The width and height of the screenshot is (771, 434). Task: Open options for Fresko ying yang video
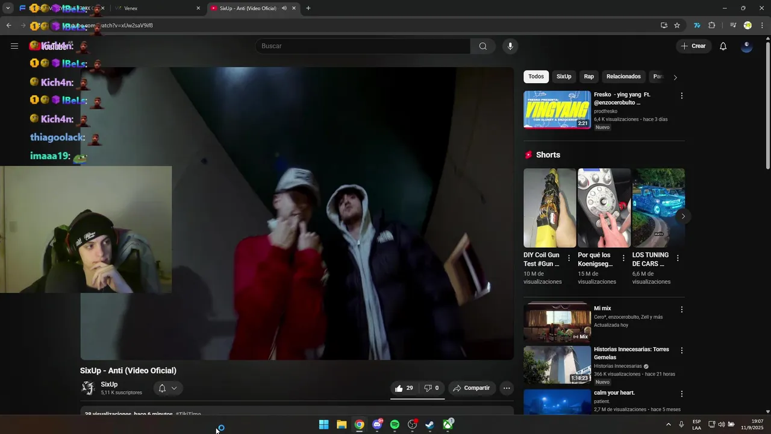point(682,96)
